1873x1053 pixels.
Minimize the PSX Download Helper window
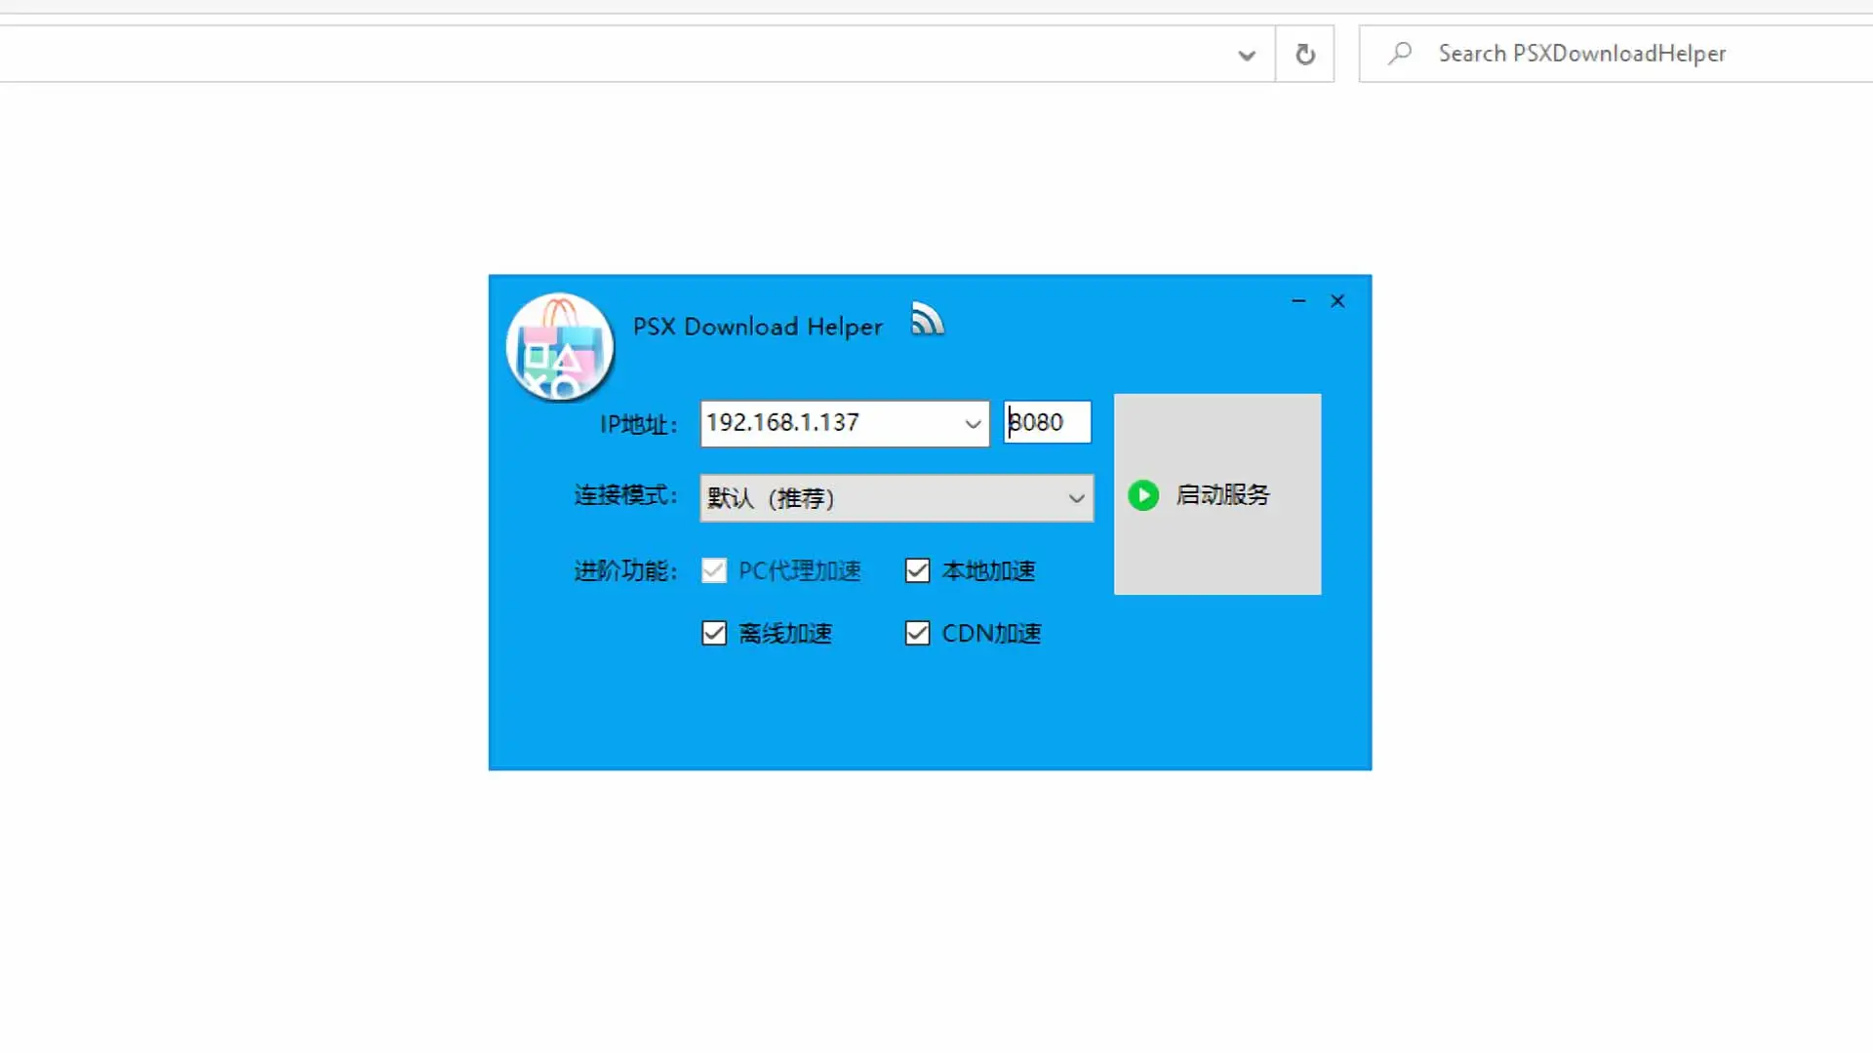click(1298, 301)
